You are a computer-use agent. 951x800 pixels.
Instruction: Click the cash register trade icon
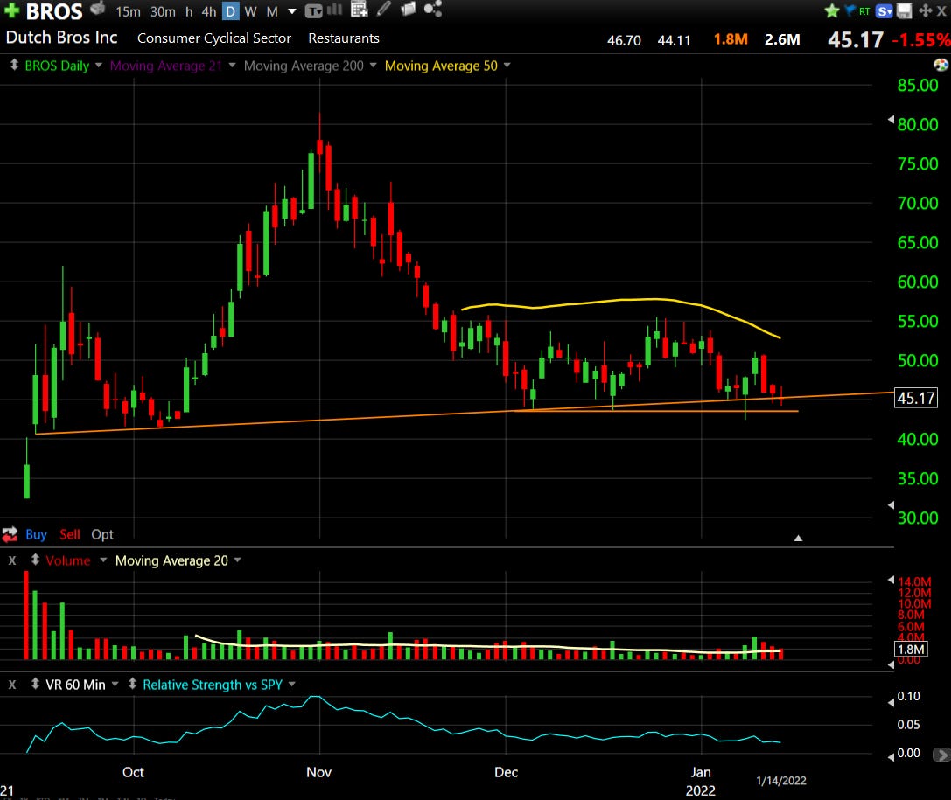click(98, 9)
